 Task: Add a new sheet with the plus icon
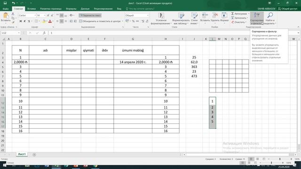point(34,154)
